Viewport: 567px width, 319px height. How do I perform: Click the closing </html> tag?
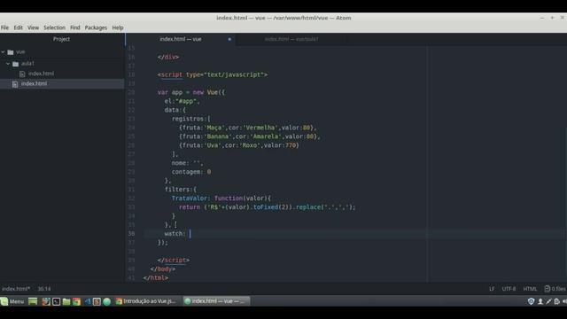click(156, 277)
